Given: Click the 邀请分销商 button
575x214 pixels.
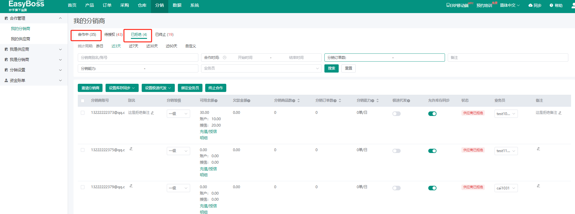Looking at the screenshot, I should coord(90,88).
